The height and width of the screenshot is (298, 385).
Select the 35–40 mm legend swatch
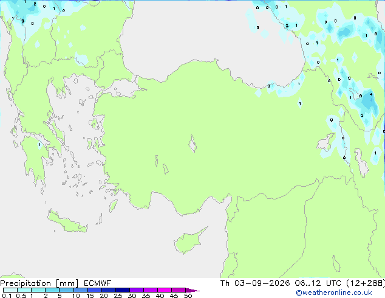pyautogui.click(x=150, y=290)
